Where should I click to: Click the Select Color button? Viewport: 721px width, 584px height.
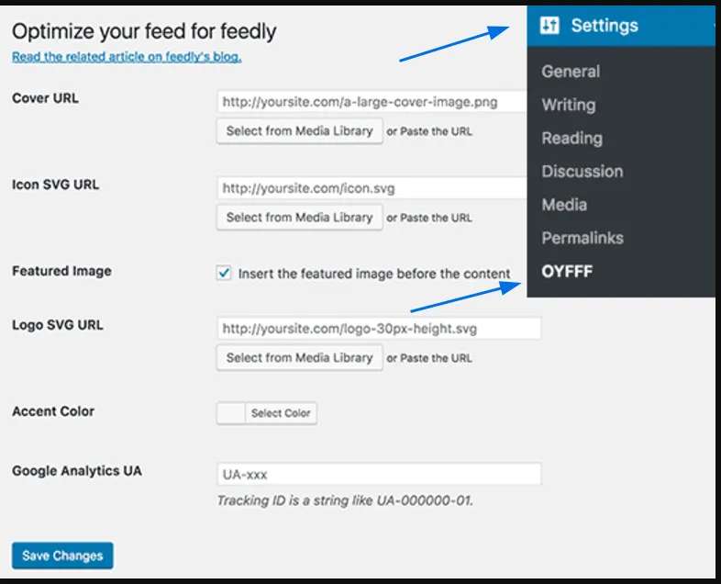click(x=281, y=413)
